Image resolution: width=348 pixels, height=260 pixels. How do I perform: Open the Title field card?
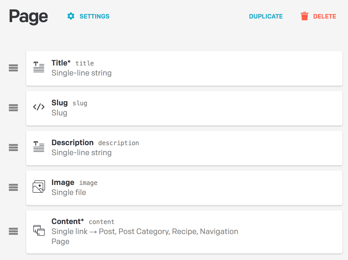pos(184,68)
